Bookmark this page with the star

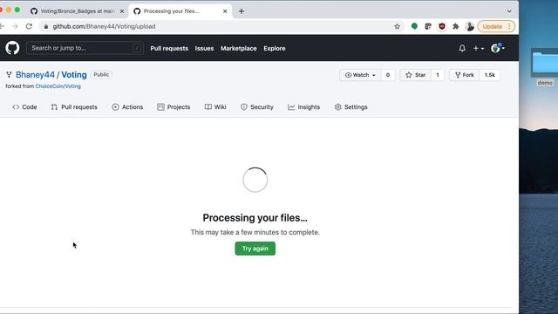point(398,26)
